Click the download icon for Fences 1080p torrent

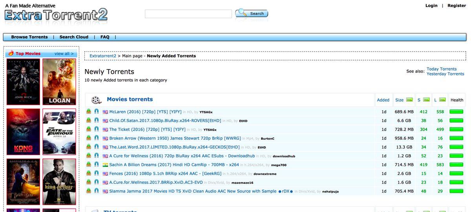click(x=89, y=173)
